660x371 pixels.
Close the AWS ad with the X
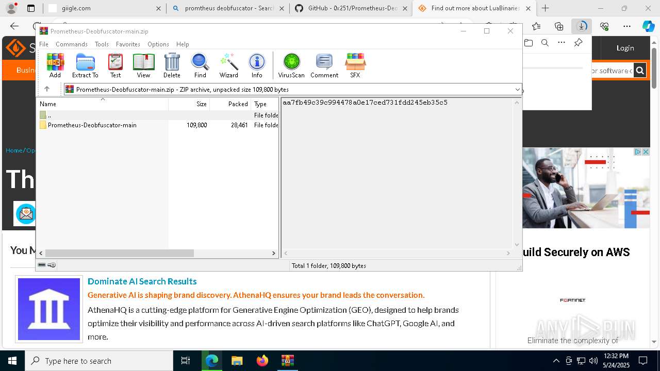(646, 151)
